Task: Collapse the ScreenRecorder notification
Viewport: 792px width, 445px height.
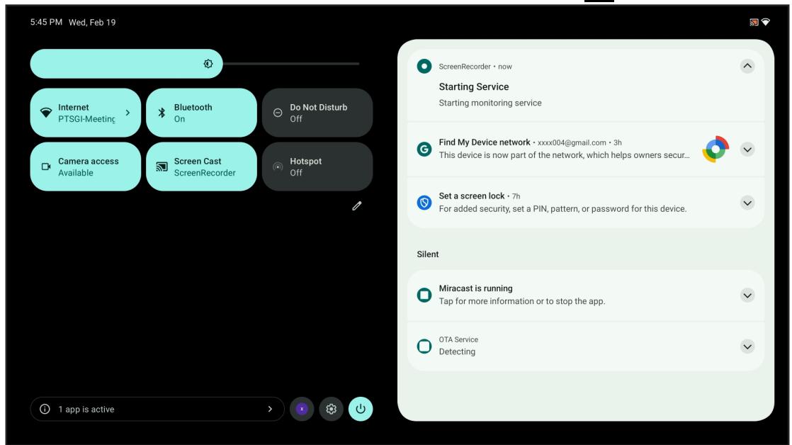Action: click(x=747, y=66)
